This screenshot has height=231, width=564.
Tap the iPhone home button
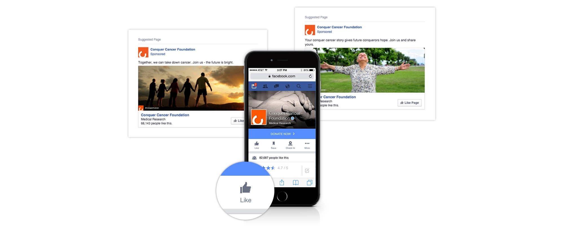tap(282, 196)
